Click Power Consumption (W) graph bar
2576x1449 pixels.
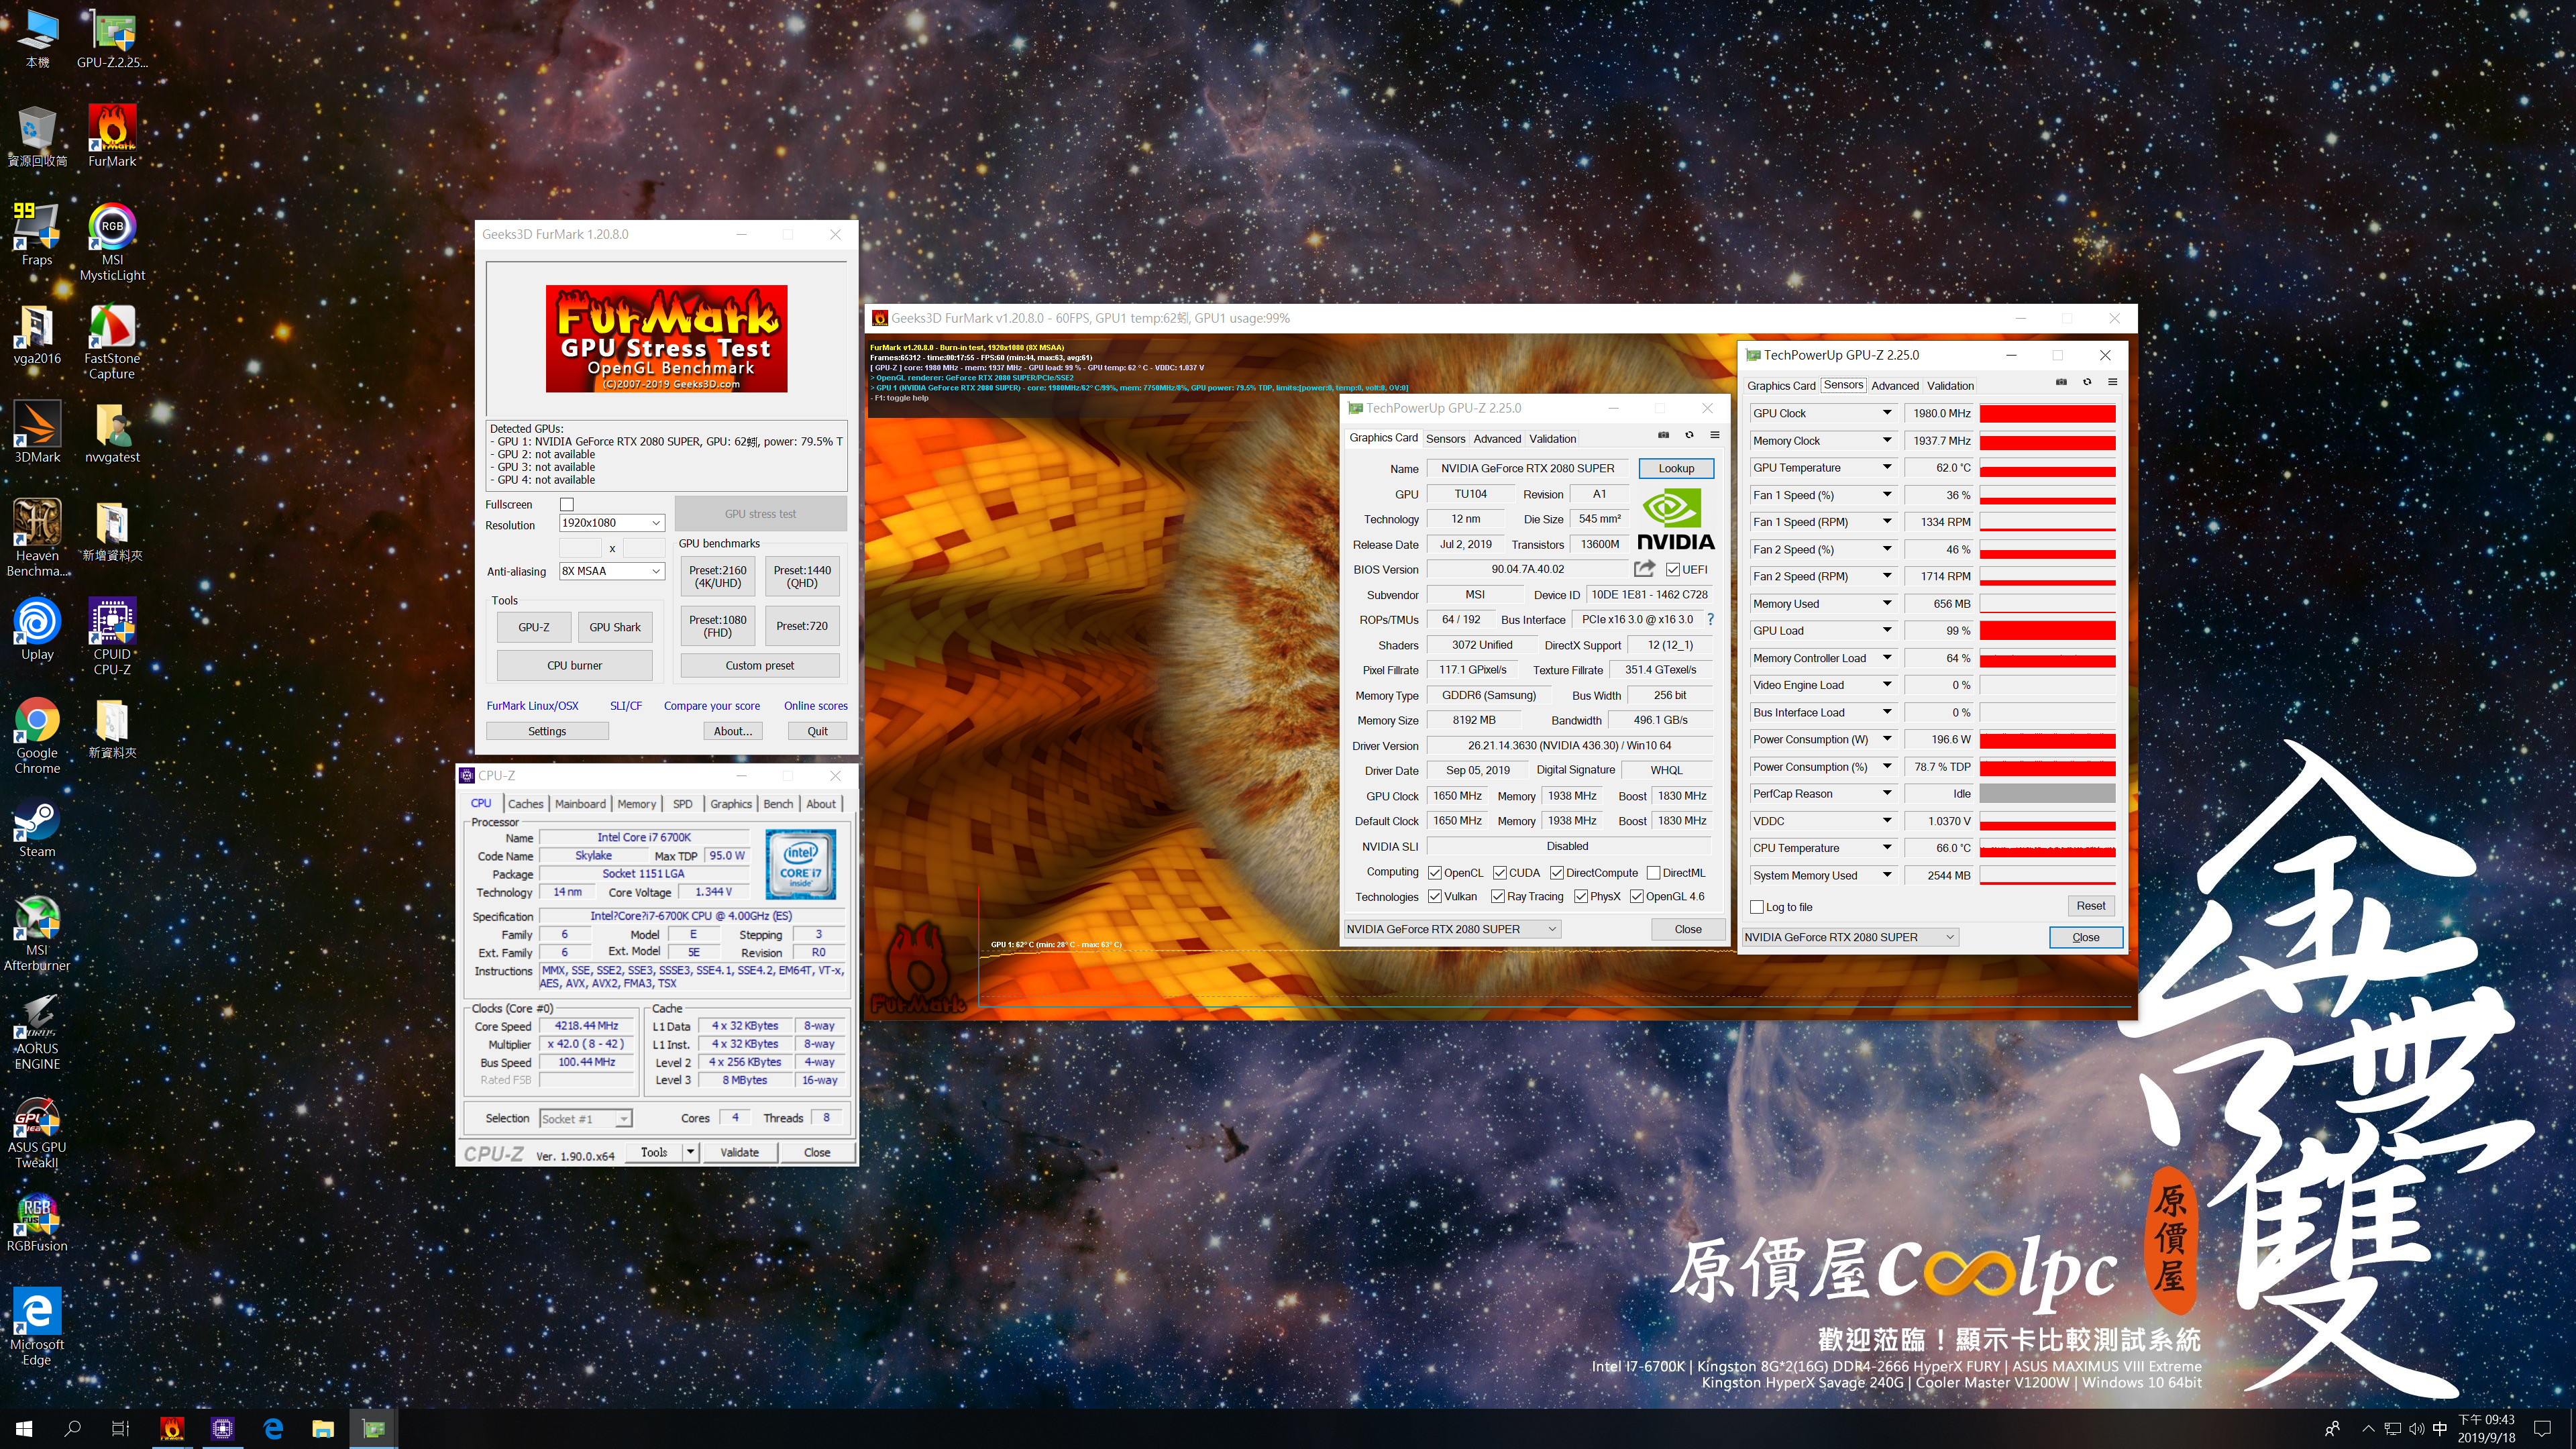[2047, 740]
